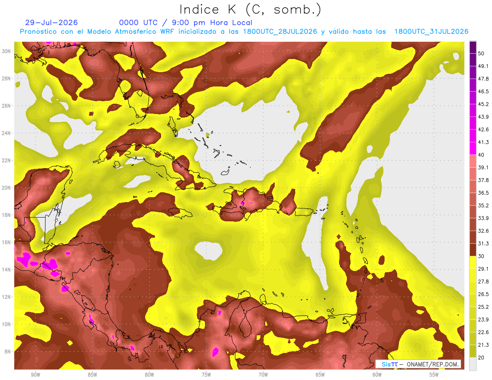Click the forecast date '29-Jul-2026'
Image resolution: width=492 pixels, height=380 pixels.
coord(52,23)
